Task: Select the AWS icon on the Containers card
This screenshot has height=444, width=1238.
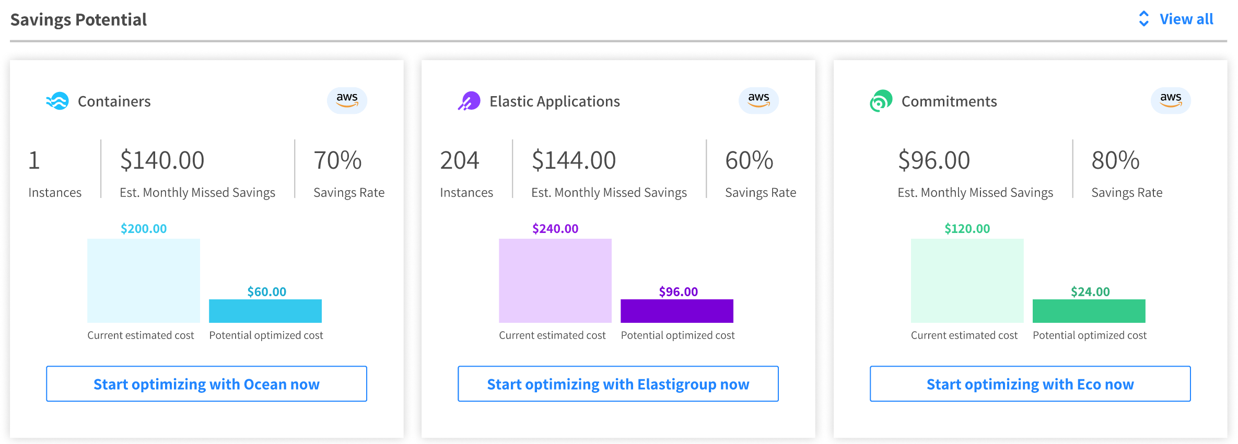Action: (x=347, y=100)
